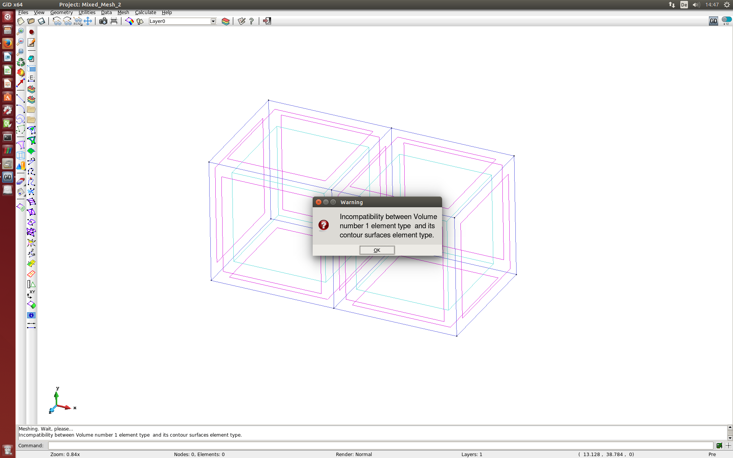Click the save project disk icon

click(42, 21)
